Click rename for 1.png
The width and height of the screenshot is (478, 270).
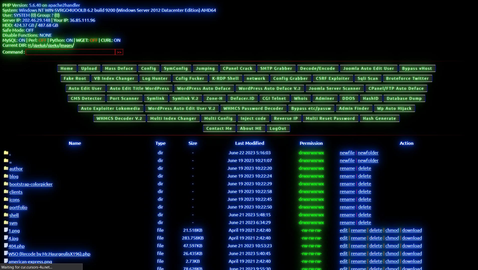click(358, 230)
